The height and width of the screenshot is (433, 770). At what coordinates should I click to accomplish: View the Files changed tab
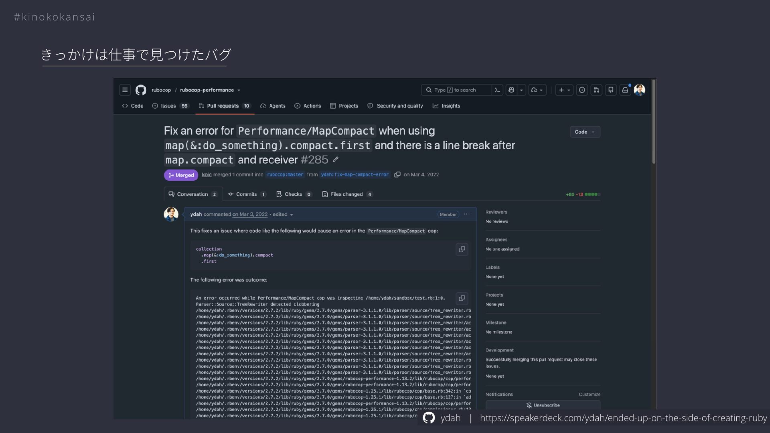pyautogui.click(x=347, y=194)
